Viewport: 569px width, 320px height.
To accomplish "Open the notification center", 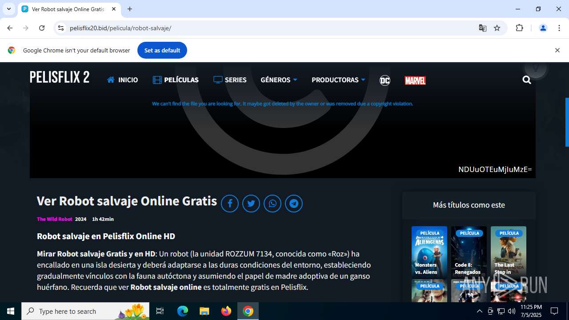I will [554, 311].
